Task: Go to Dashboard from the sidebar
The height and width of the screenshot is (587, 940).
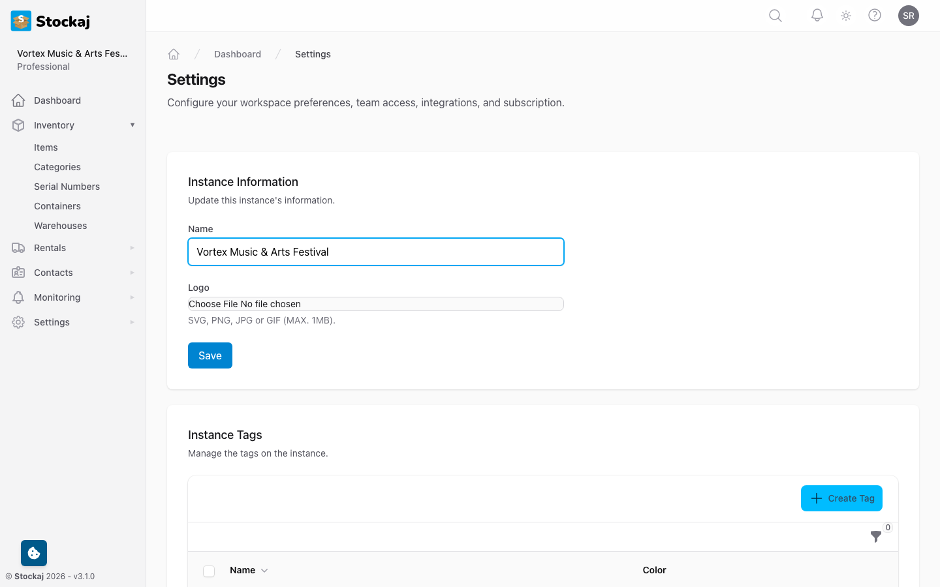Action: coord(57,100)
